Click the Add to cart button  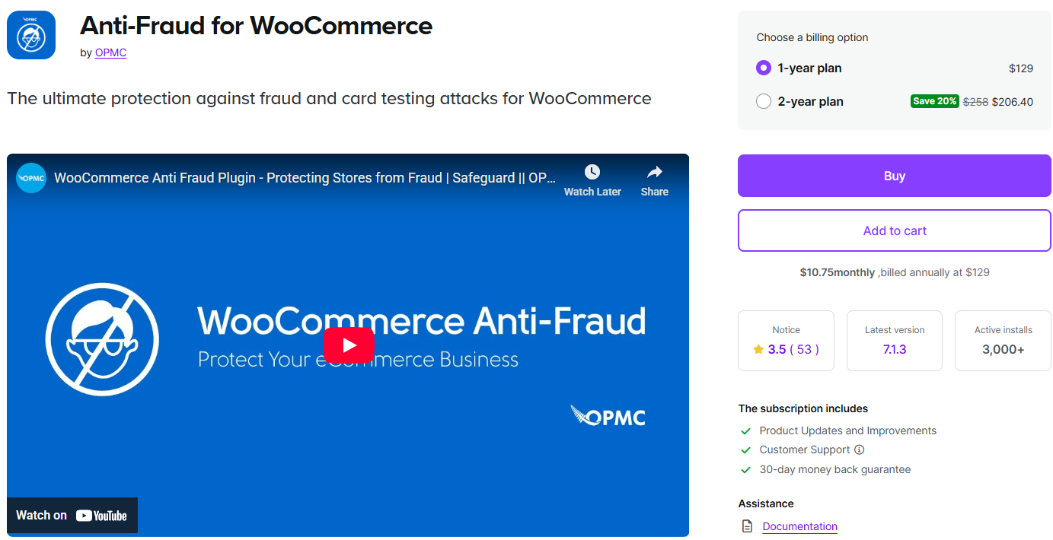894,230
